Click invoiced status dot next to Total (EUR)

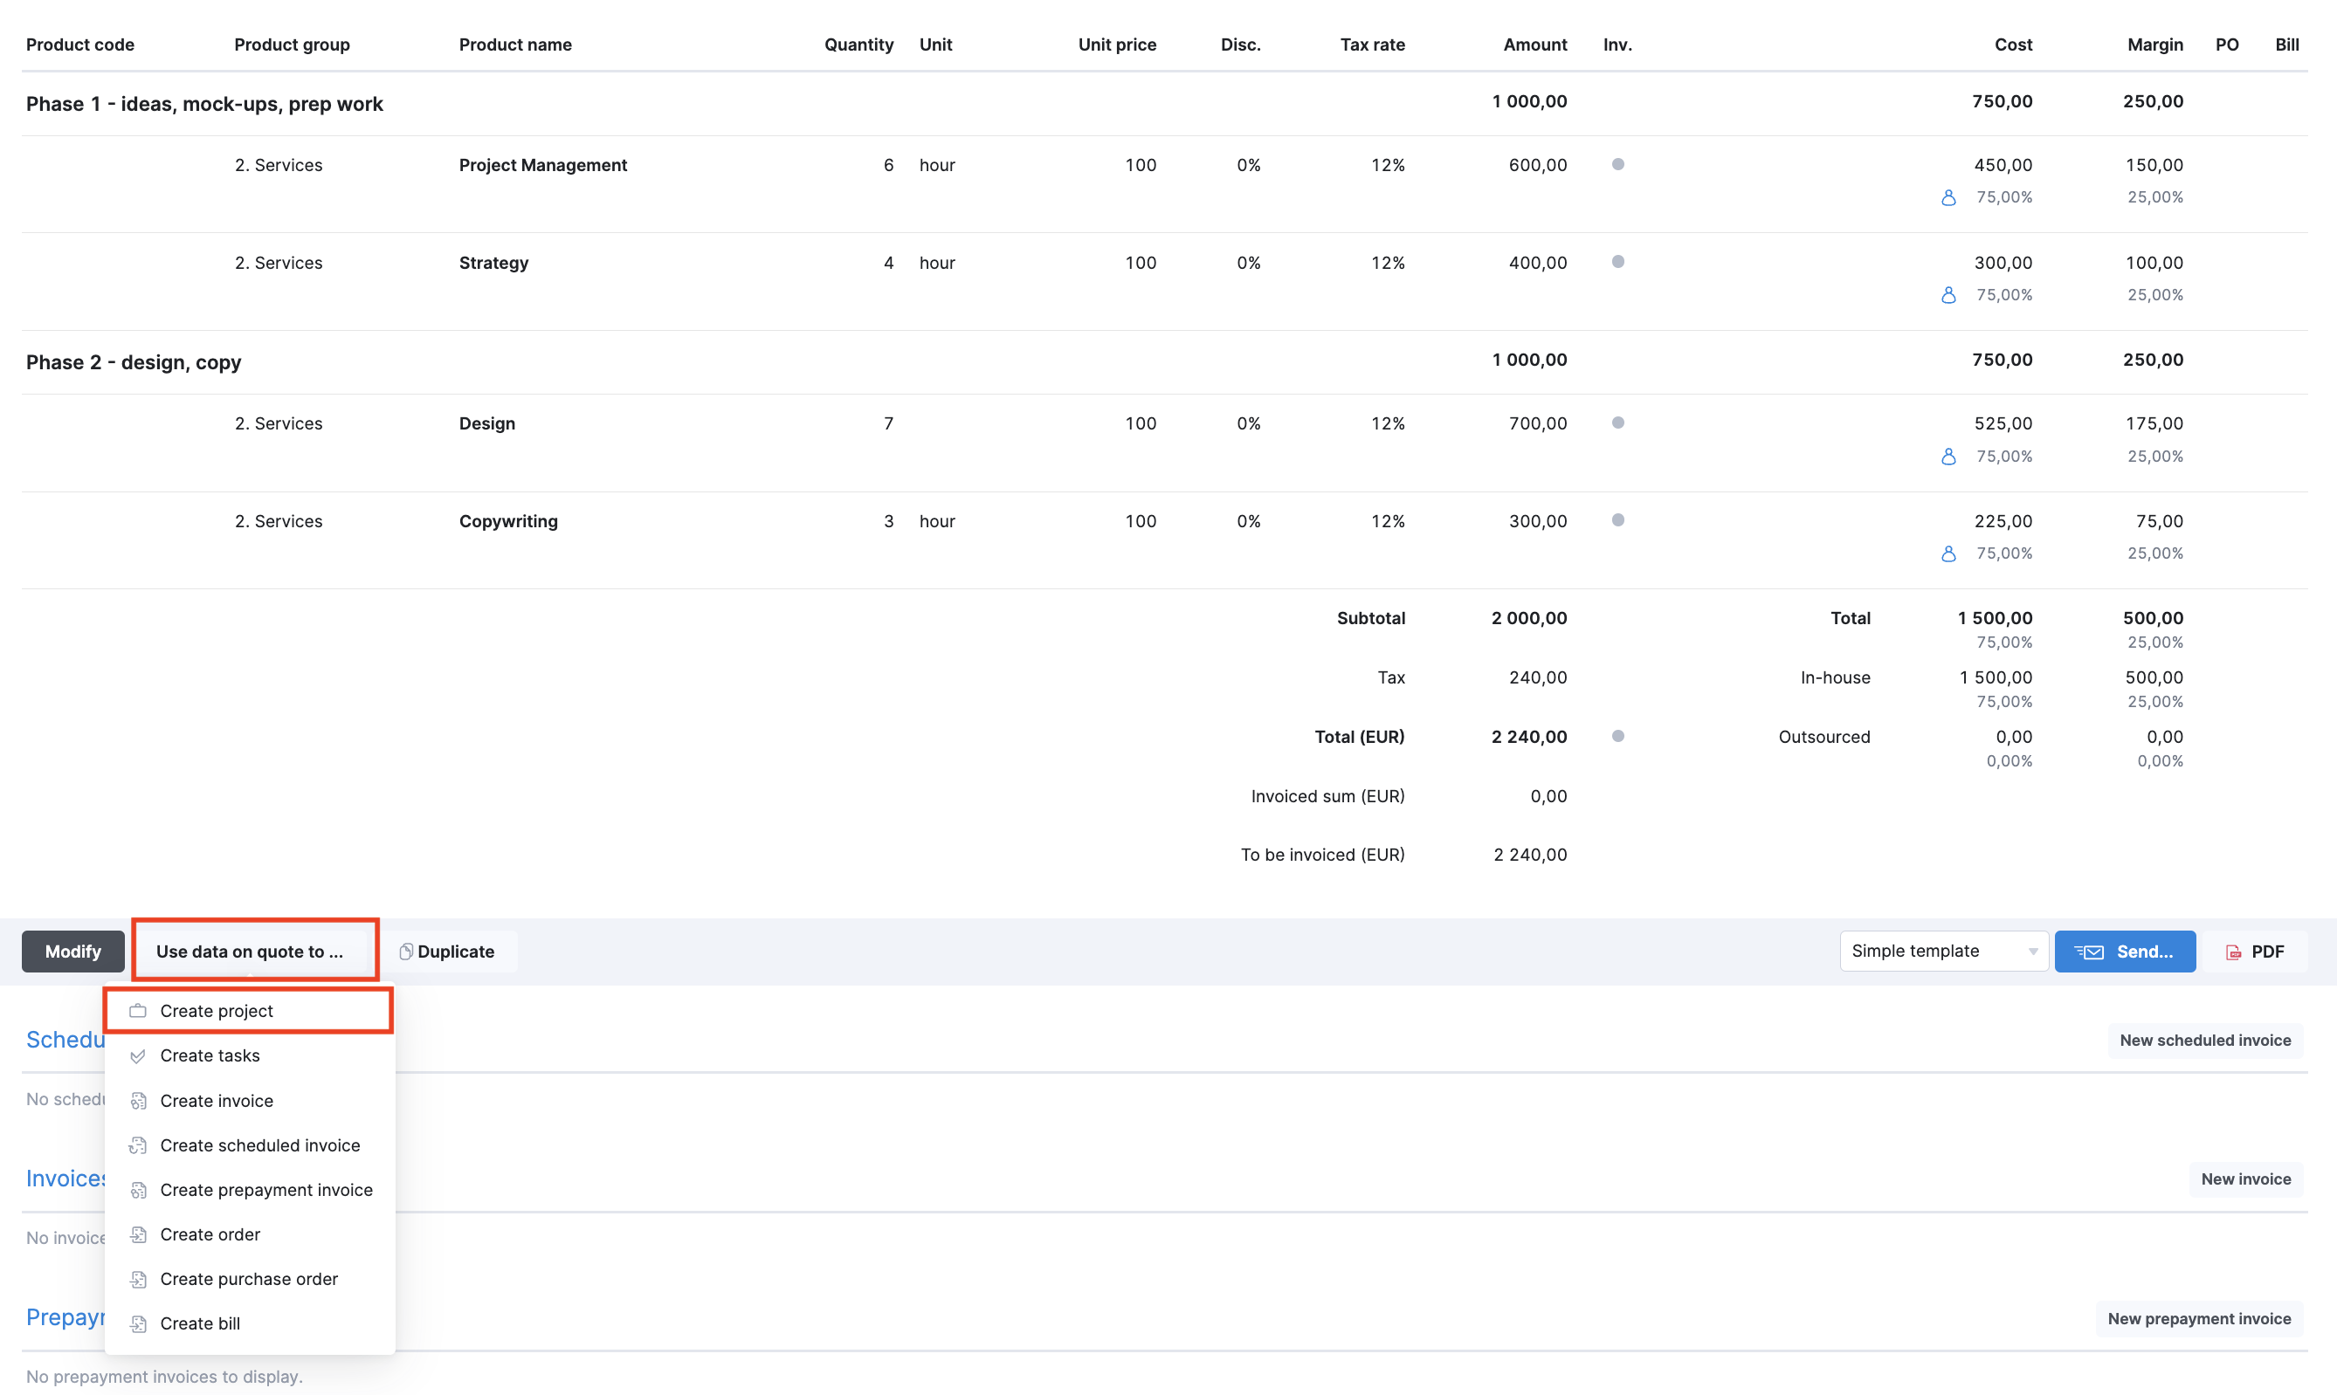[1617, 736]
